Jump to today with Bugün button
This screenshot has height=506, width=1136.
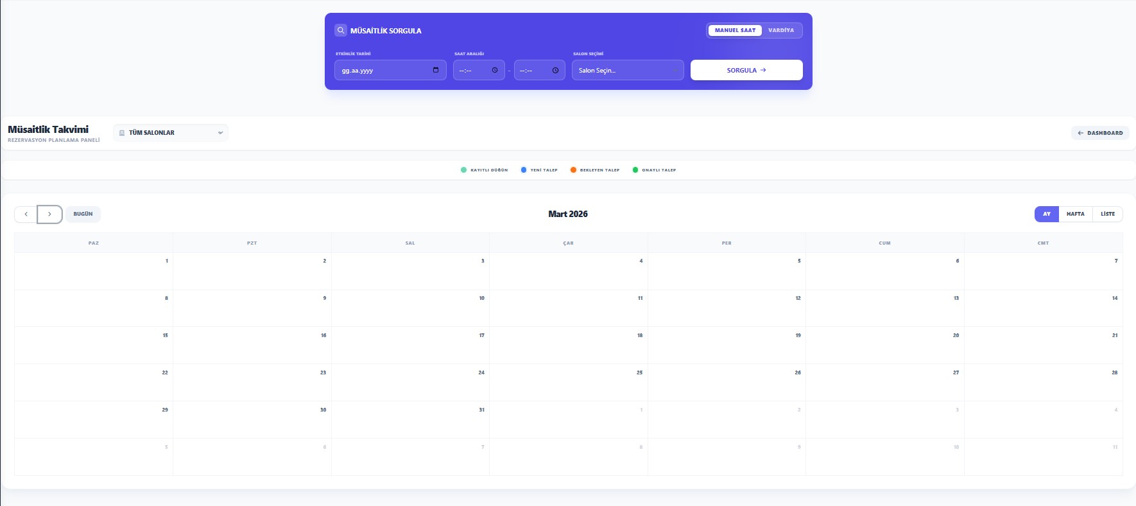point(83,214)
